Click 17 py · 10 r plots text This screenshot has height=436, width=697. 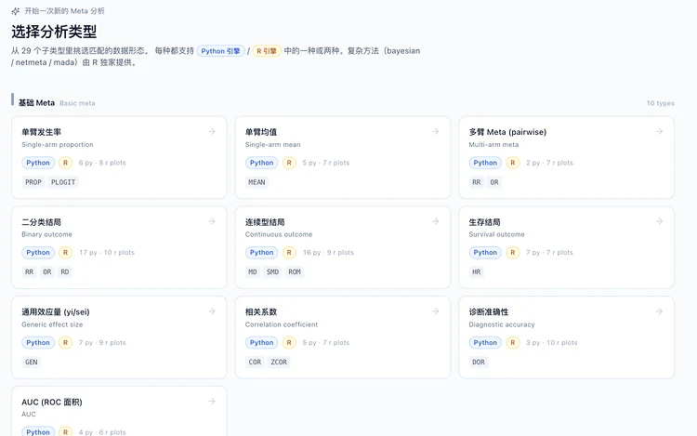[x=107, y=253]
